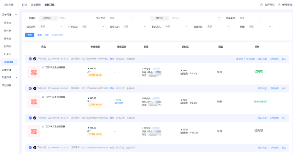The height and width of the screenshot is (154, 293).
Task: Click the link icon on the 13:56:14 order
Action: pos(30,118)
